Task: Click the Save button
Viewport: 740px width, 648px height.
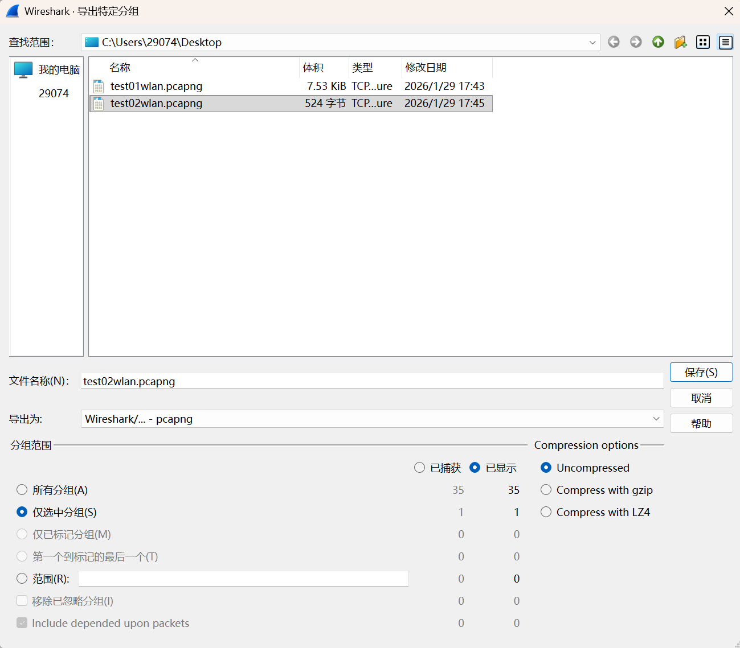Action: click(x=701, y=373)
